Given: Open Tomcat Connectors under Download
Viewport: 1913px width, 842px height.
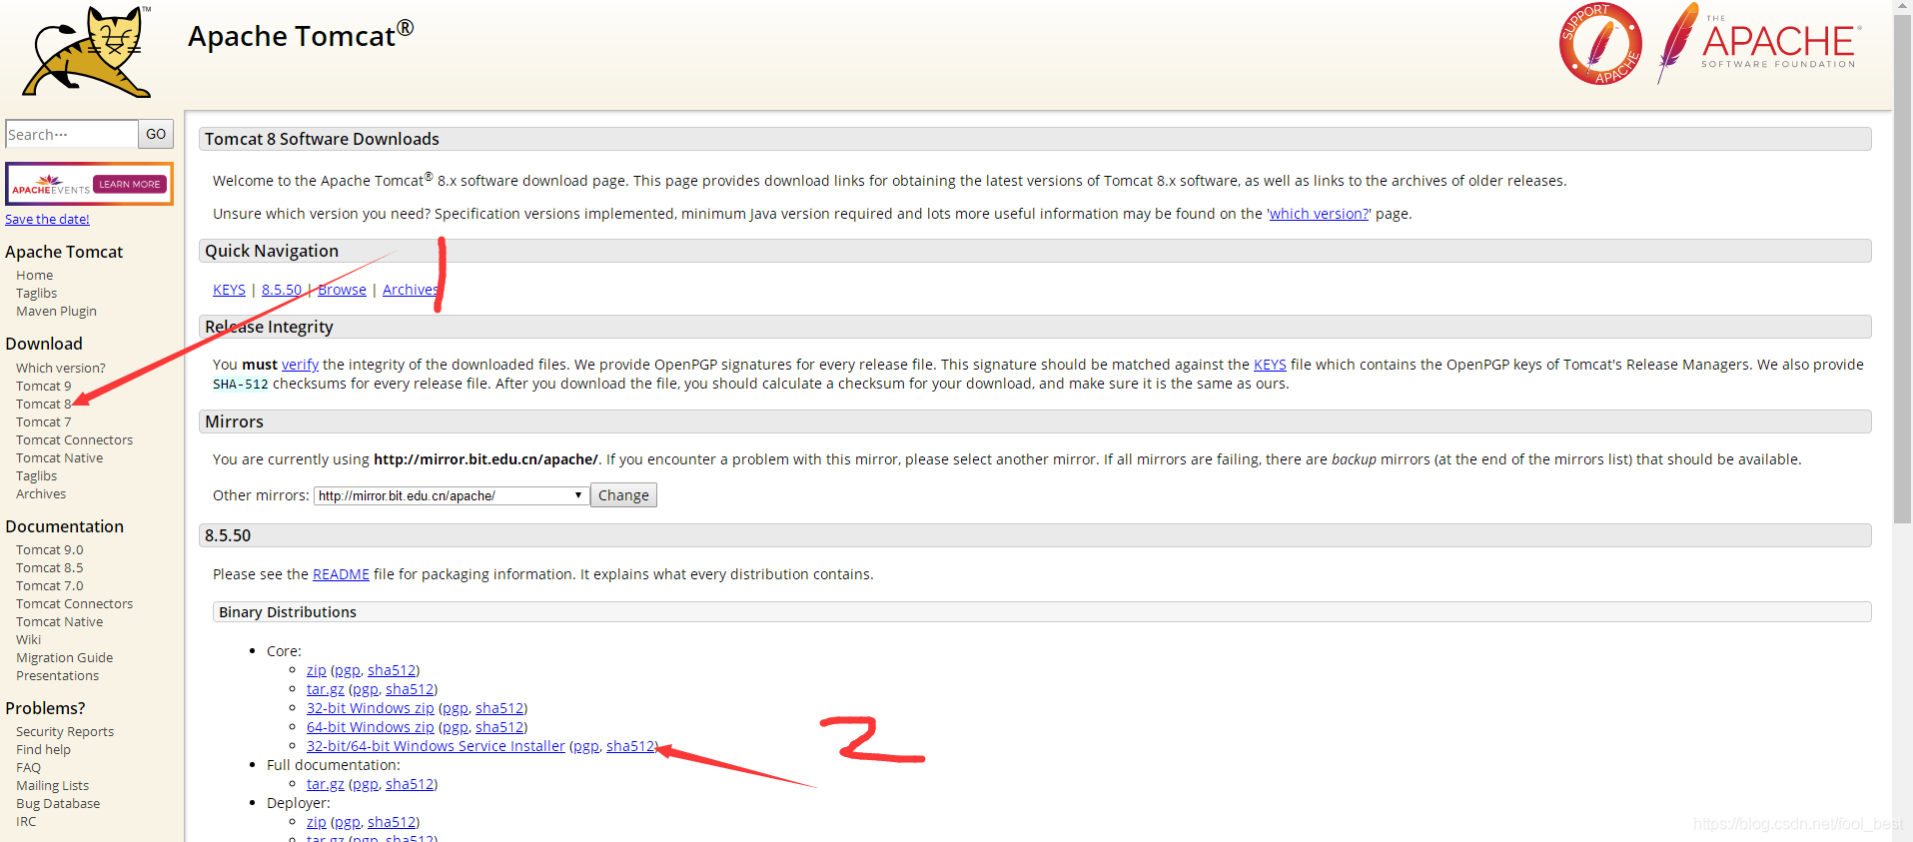Looking at the screenshot, I should point(74,439).
